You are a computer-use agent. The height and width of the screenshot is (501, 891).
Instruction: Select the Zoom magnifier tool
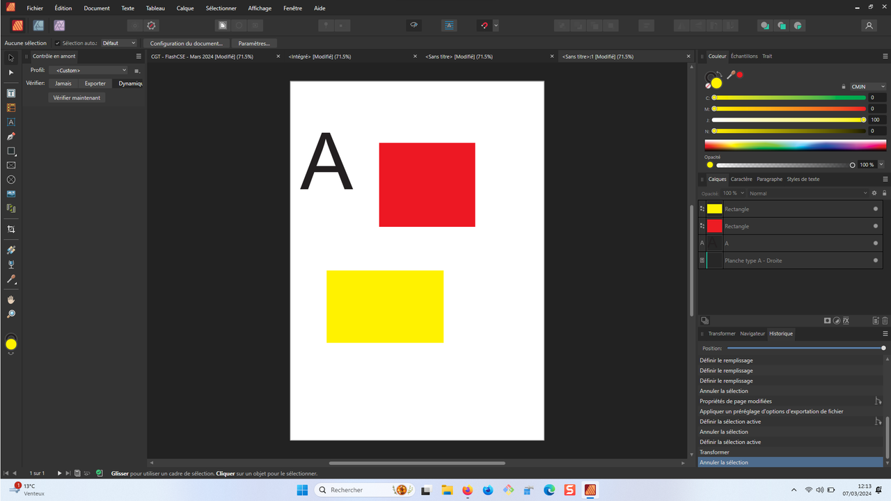pyautogui.click(x=11, y=314)
